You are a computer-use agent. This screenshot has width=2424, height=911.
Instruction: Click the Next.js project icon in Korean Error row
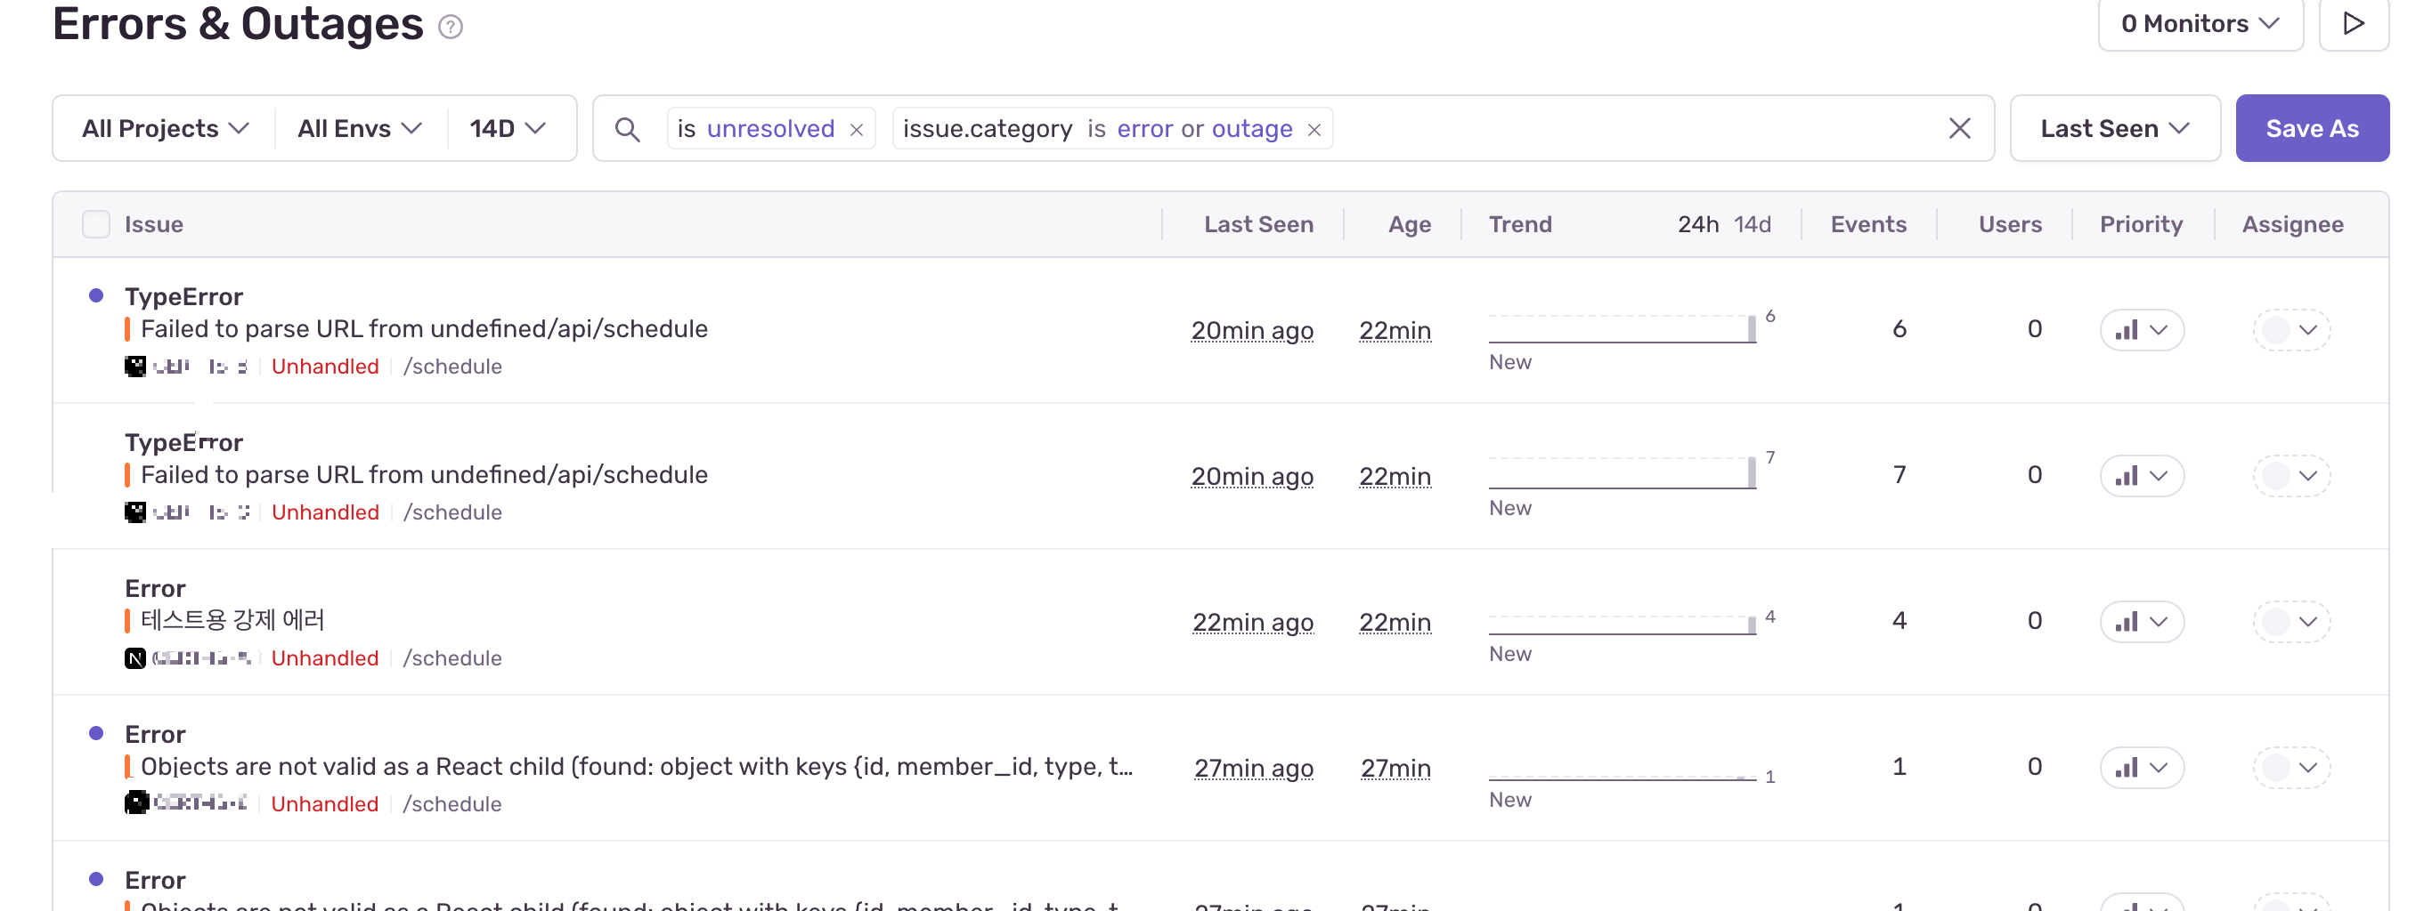pyautogui.click(x=135, y=658)
